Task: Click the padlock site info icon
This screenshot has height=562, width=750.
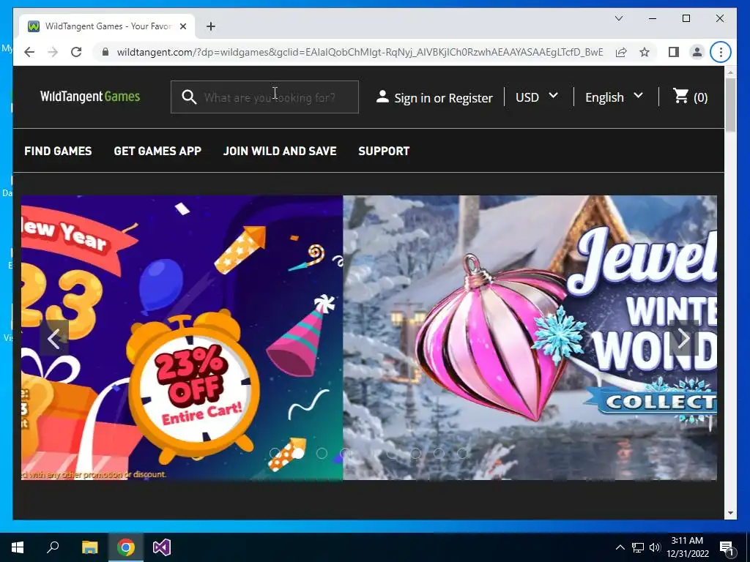Action: (x=105, y=52)
